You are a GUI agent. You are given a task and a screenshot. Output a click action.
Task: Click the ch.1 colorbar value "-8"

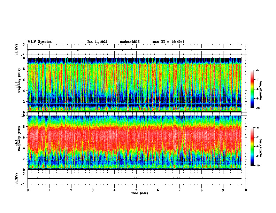[257, 89]
